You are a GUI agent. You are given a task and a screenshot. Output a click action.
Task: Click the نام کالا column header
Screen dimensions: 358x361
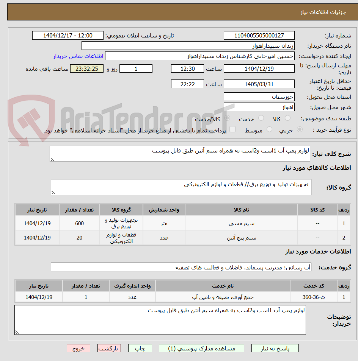pos(241,210)
